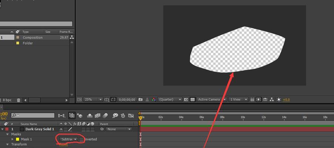Click the current-time indicator on timeline ruler
The height and width of the screenshot is (148, 334).
pyautogui.click(x=141, y=118)
